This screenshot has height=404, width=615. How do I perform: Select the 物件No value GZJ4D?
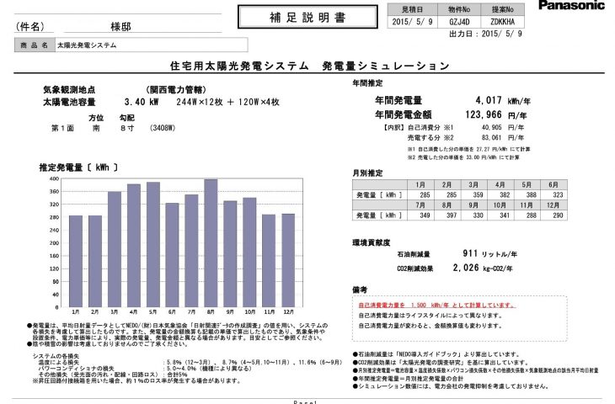click(459, 22)
